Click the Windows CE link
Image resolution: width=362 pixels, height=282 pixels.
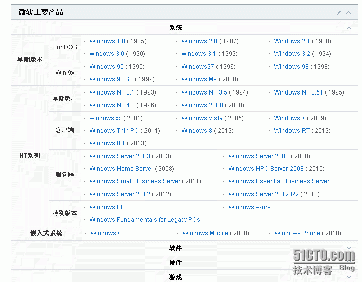pyautogui.click(x=108, y=233)
